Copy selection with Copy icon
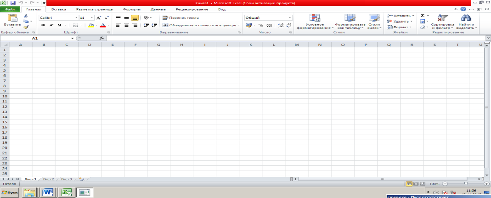 (26, 21)
